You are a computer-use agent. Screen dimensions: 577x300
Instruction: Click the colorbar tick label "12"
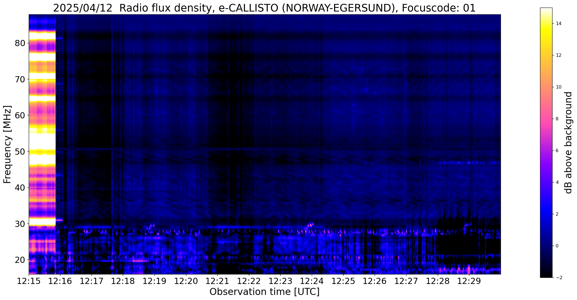[558, 55]
